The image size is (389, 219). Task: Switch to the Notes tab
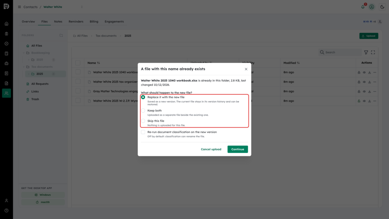click(x=58, y=22)
